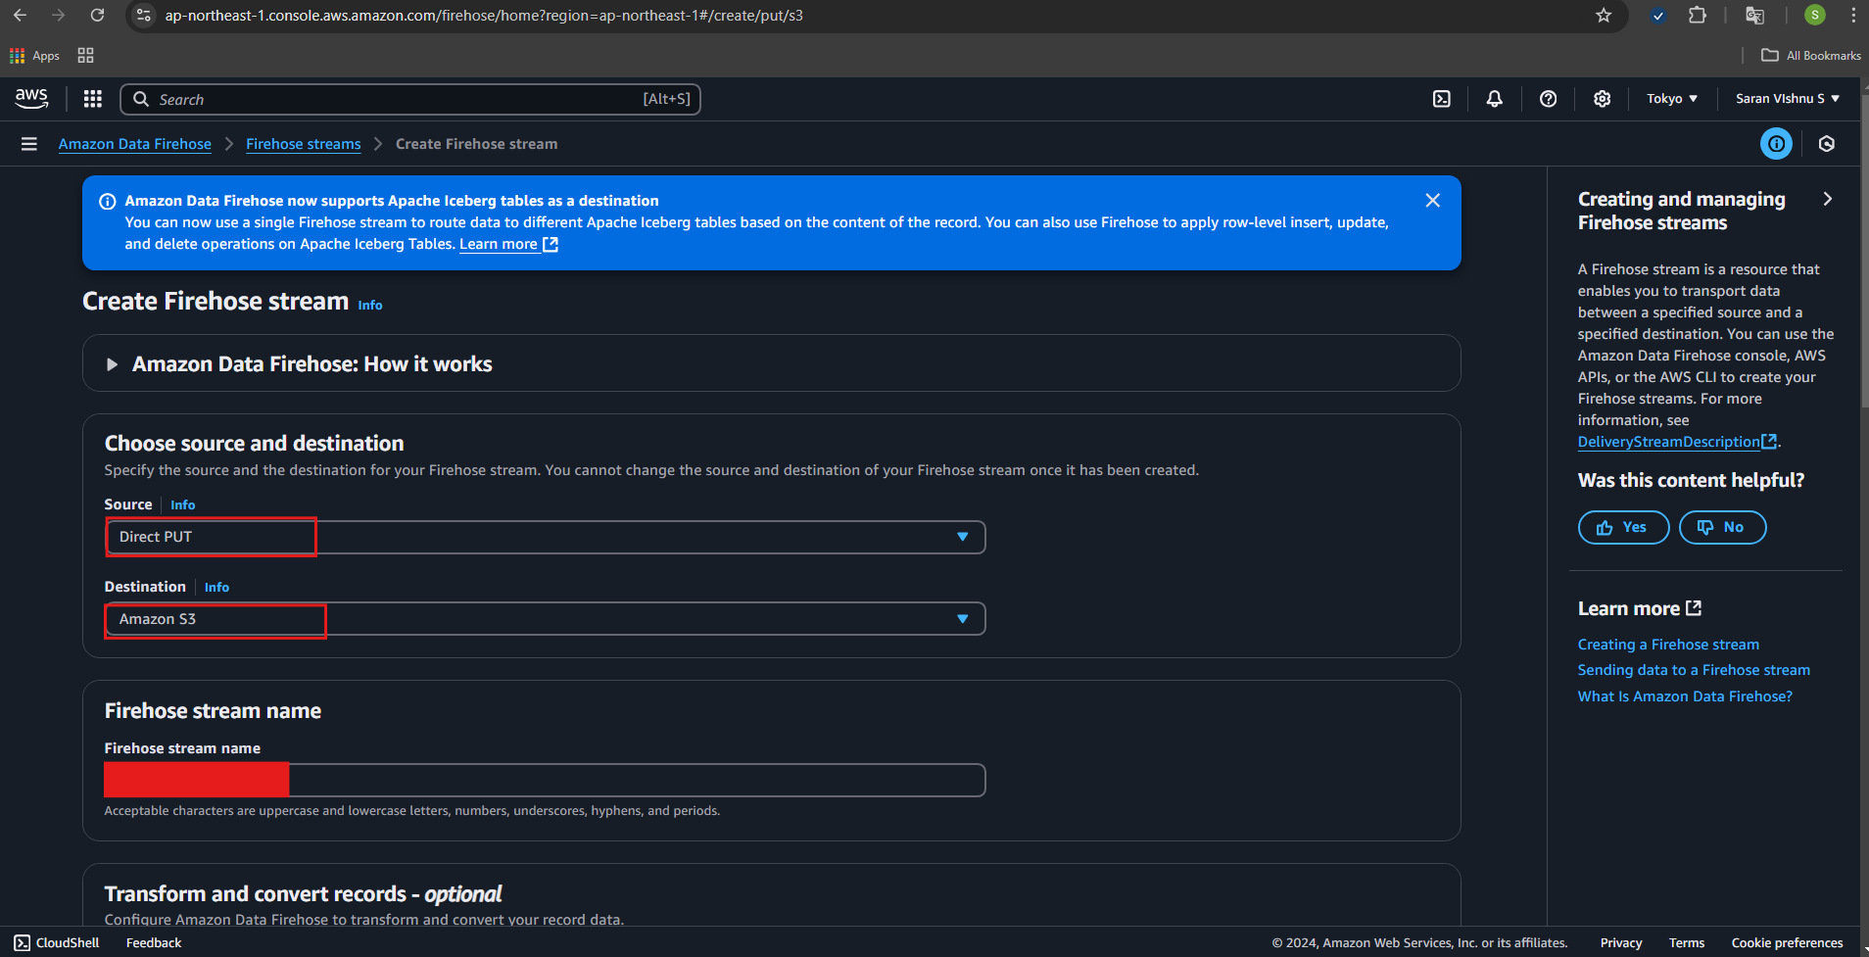Open the AWS help question mark menu

(1548, 99)
